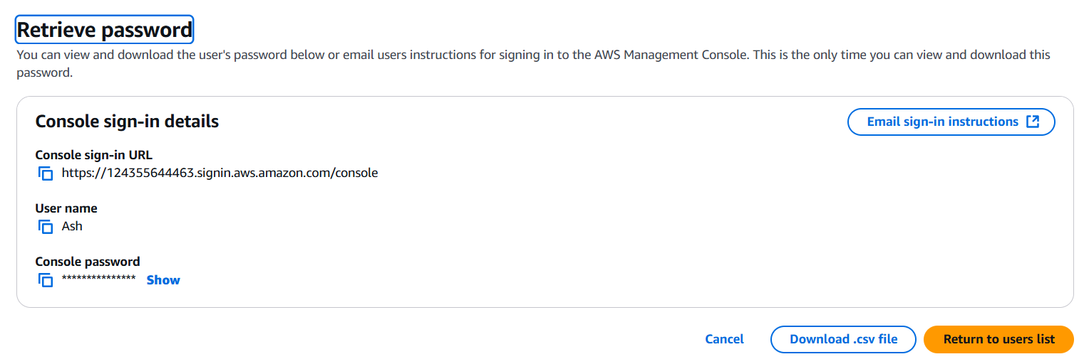Download the .csv file
Screen dimensions: 1089x364
[x=843, y=339]
